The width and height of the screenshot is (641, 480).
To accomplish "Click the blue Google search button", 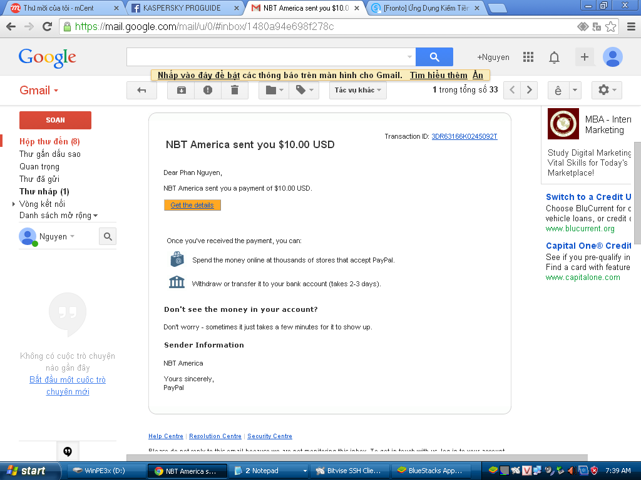I will (x=434, y=57).
